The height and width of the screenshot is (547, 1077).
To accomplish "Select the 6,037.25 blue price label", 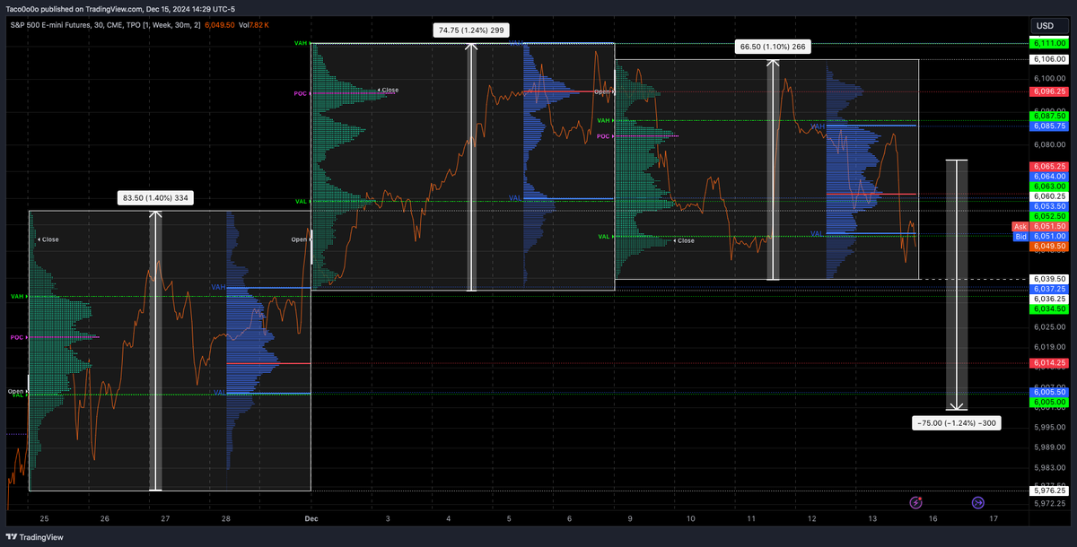I will click(x=1049, y=289).
